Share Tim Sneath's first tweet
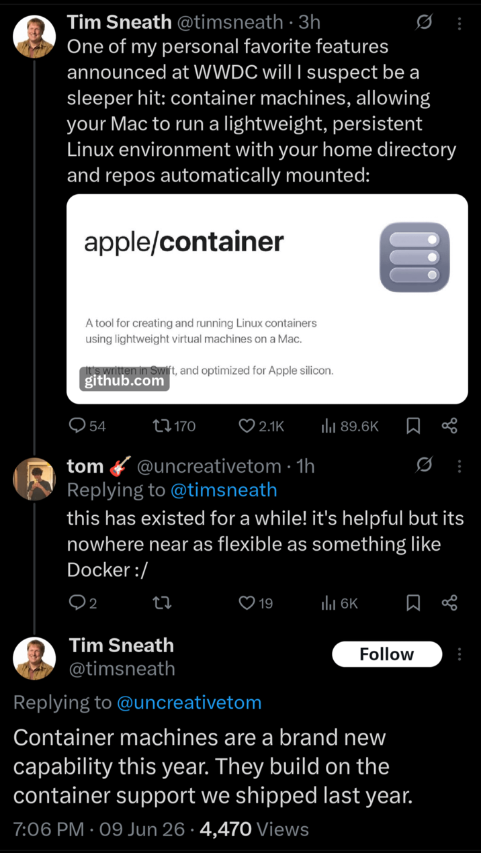The image size is (481, 853). click(x=449, y=426)
